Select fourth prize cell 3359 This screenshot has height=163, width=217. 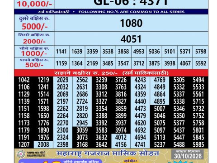click(x=92, y=52)
